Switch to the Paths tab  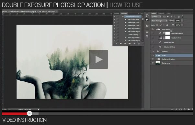tap(168, 13)
